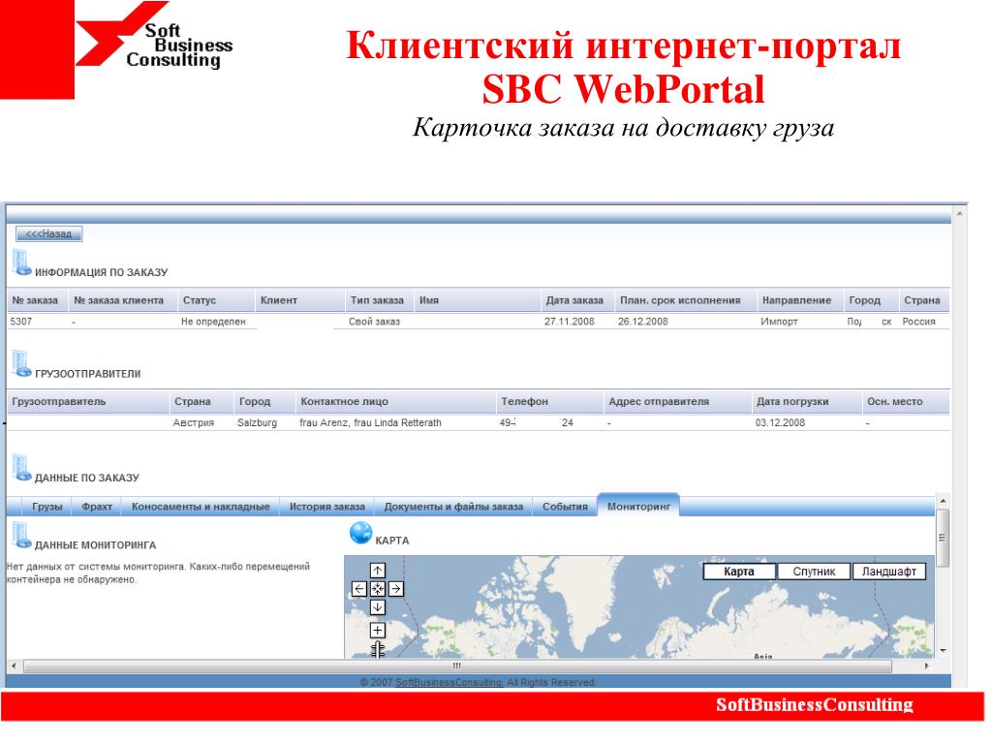Screen dimensions: 992x744
Task: Switch to История заказа tab
Action: click(327, 507)
